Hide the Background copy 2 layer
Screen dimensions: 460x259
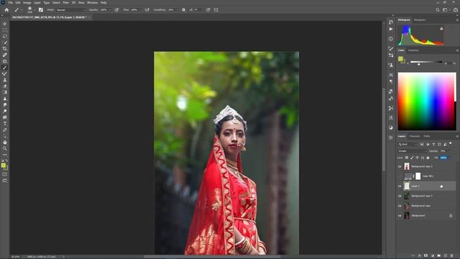point(400,166)
